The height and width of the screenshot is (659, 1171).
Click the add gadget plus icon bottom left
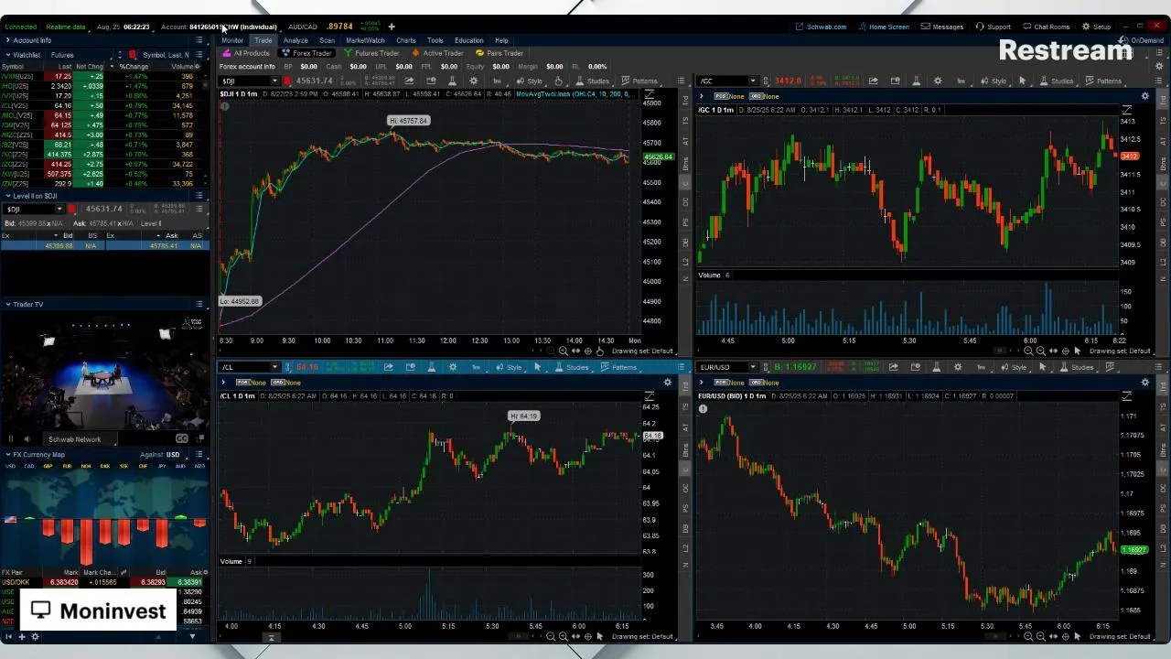tap(23, 636)
